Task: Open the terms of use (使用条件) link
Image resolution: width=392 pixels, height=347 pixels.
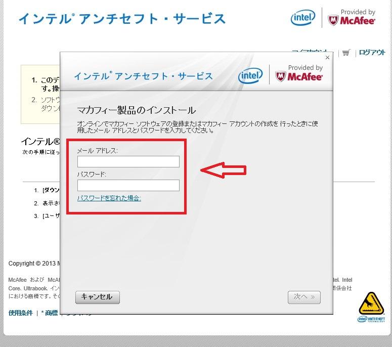Action: point(21,313)
